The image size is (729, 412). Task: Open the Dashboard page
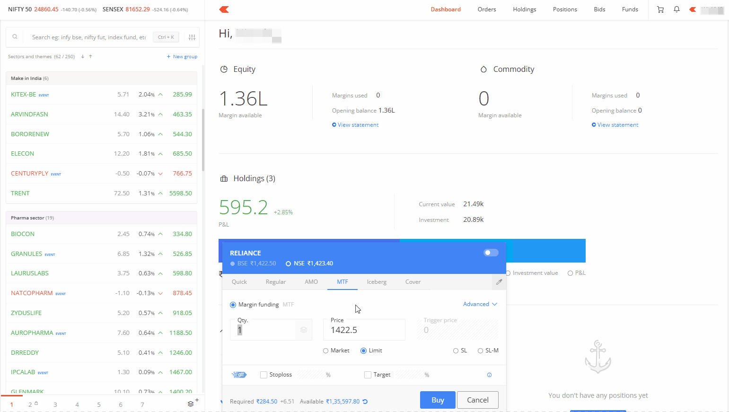tap(446, 9)
